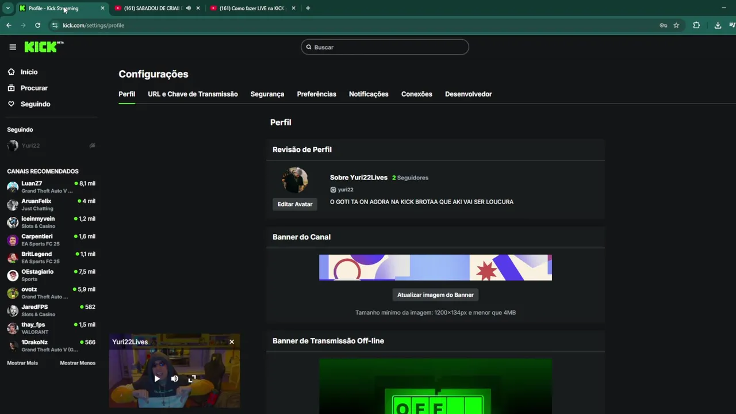This screenshot has height=414, width=736.
Task: Click the profile bio text
Action: click(x=421, y=202)
